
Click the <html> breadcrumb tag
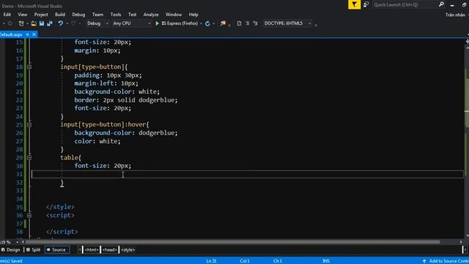click(x=91, y=249)
